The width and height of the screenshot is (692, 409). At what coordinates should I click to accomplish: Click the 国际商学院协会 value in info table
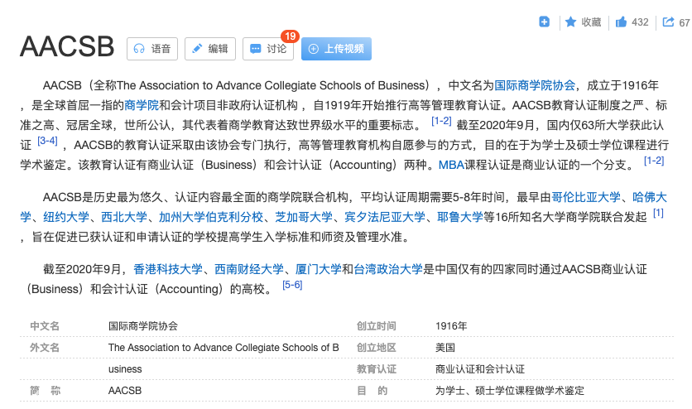click(x=143, y=326)
